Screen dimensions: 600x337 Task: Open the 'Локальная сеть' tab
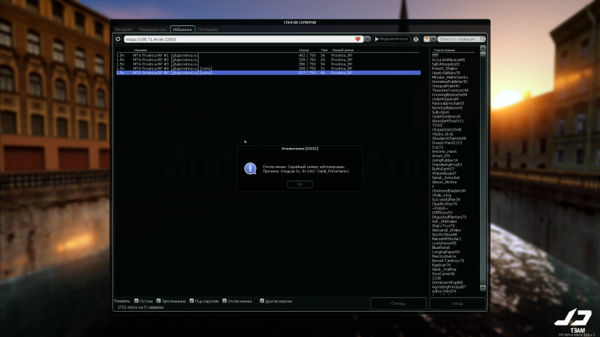click(x=153, y=30)
